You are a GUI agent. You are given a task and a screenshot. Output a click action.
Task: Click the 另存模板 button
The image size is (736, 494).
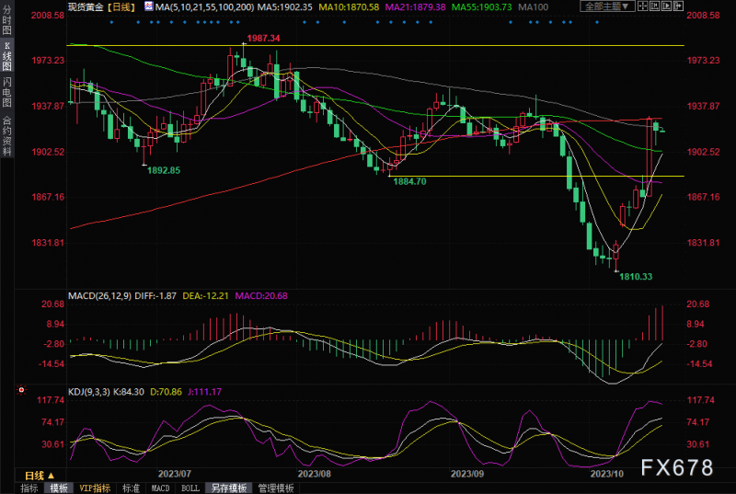click(226, 488)
